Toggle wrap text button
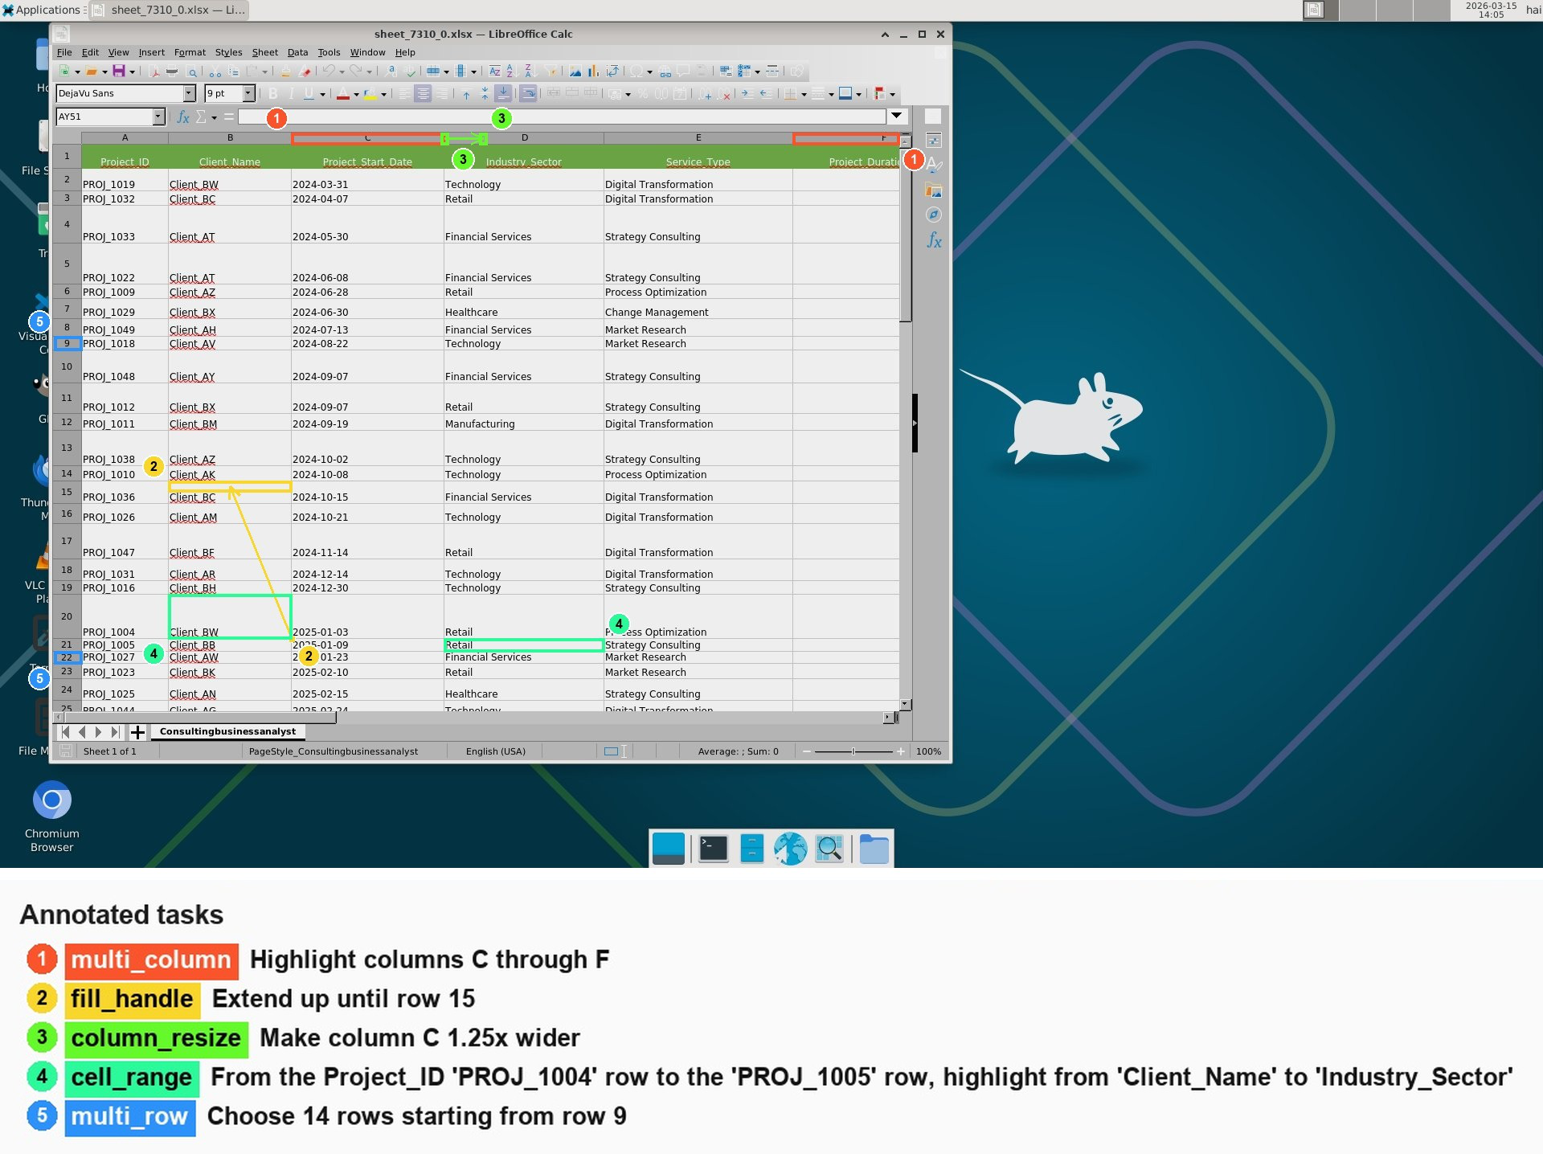This screenshot has height=1154, width=1543. pos(528,94)
